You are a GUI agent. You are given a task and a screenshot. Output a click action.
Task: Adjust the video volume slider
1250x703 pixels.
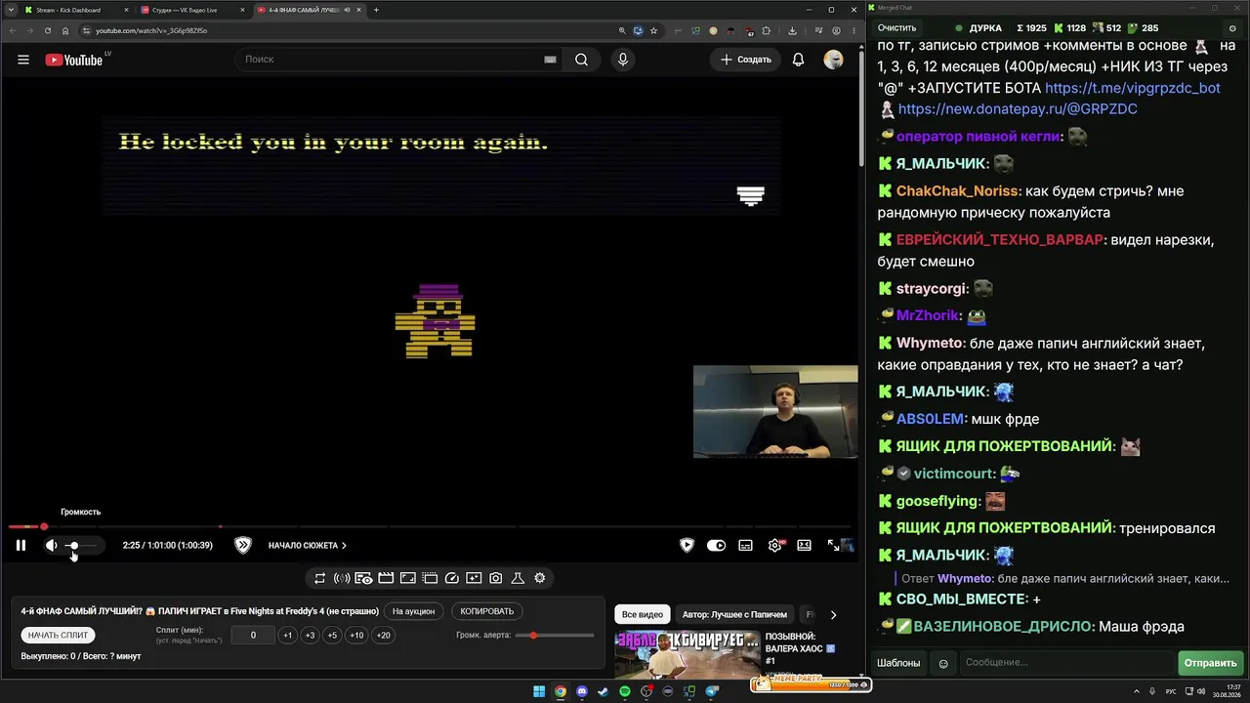pos(81,545)
